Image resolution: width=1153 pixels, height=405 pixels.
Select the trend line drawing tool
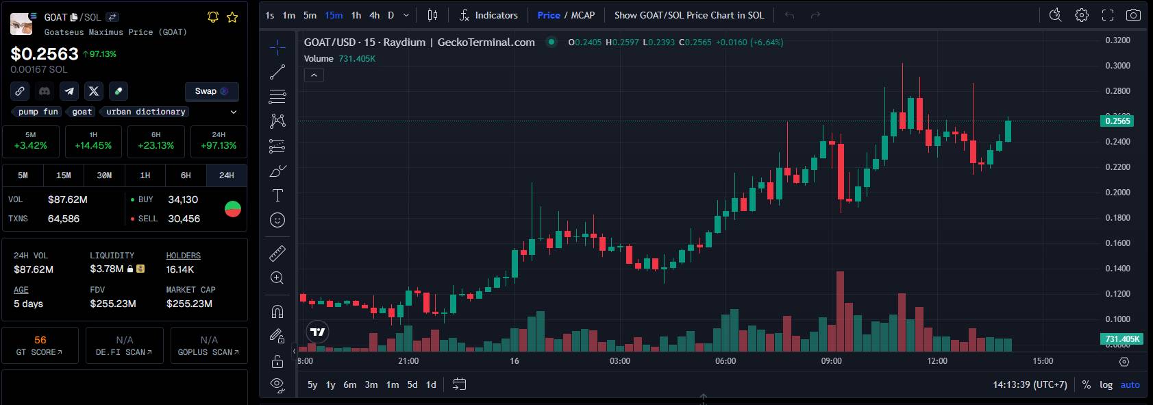click(x=277, y=71)
